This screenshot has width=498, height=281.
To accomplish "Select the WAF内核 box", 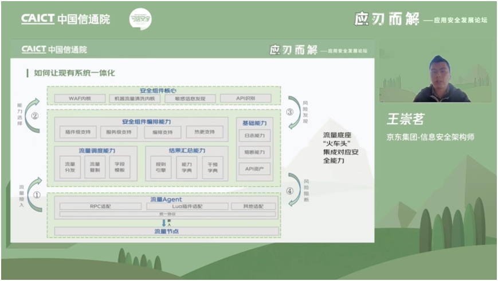I will pos(80,98).
